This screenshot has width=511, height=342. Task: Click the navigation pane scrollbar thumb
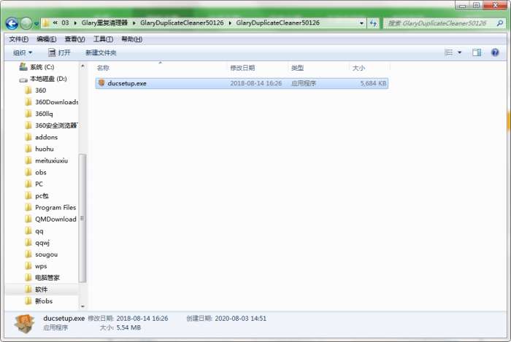click(x=82, y=218)
